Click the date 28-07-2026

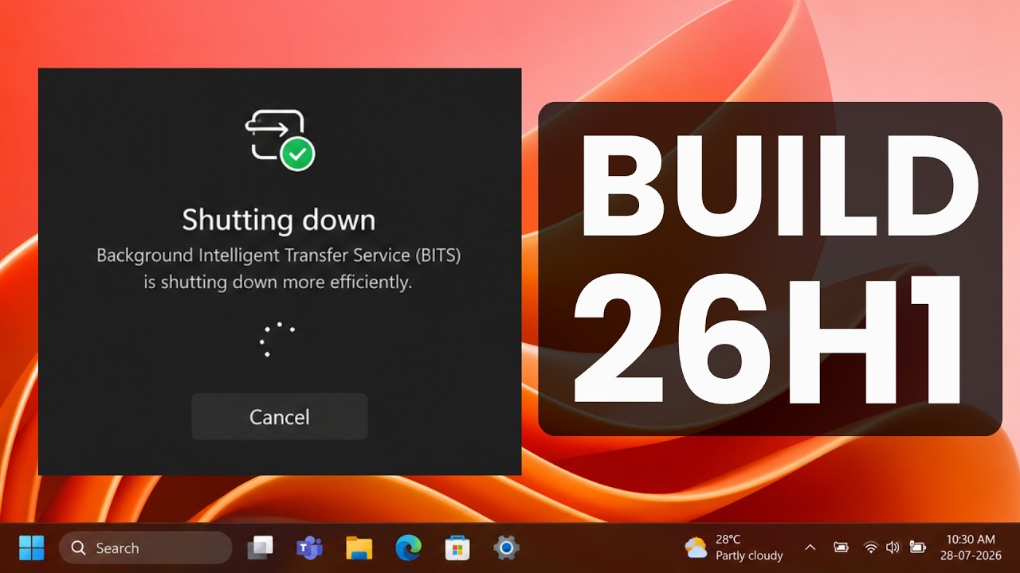(x=970, y=555)
